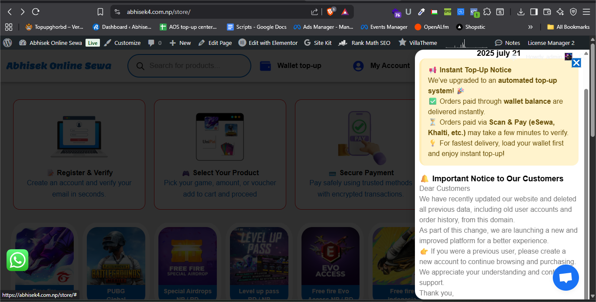596x302 pixels.
Task: Expand the hidden bookmarks chevron
Action: pos(531,27)
